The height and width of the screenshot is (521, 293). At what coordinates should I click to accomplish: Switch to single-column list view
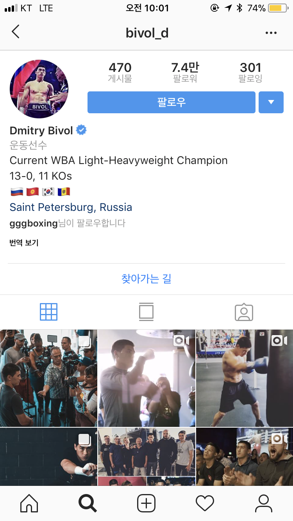pyautogui.click(x=146, y=312)
